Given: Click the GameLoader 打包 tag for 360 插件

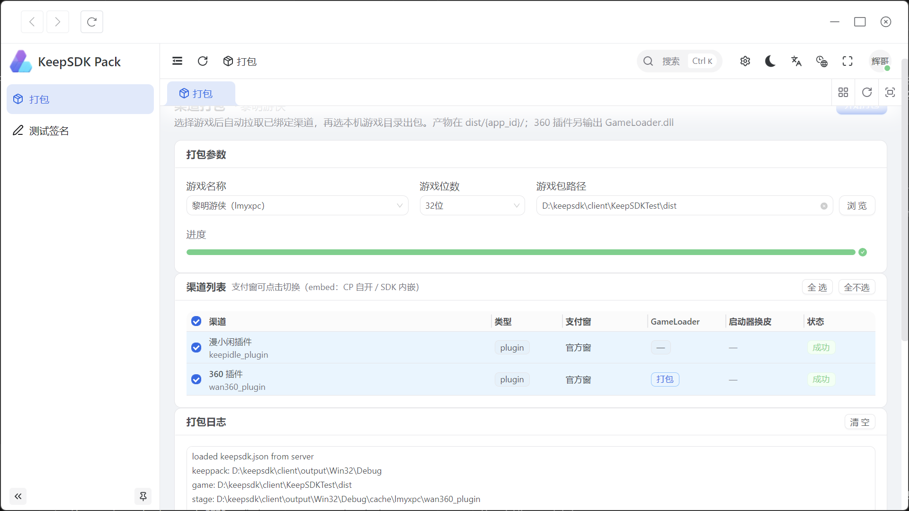Looking at the screenshot, I should pyautogui.click(x=665, y=379).
